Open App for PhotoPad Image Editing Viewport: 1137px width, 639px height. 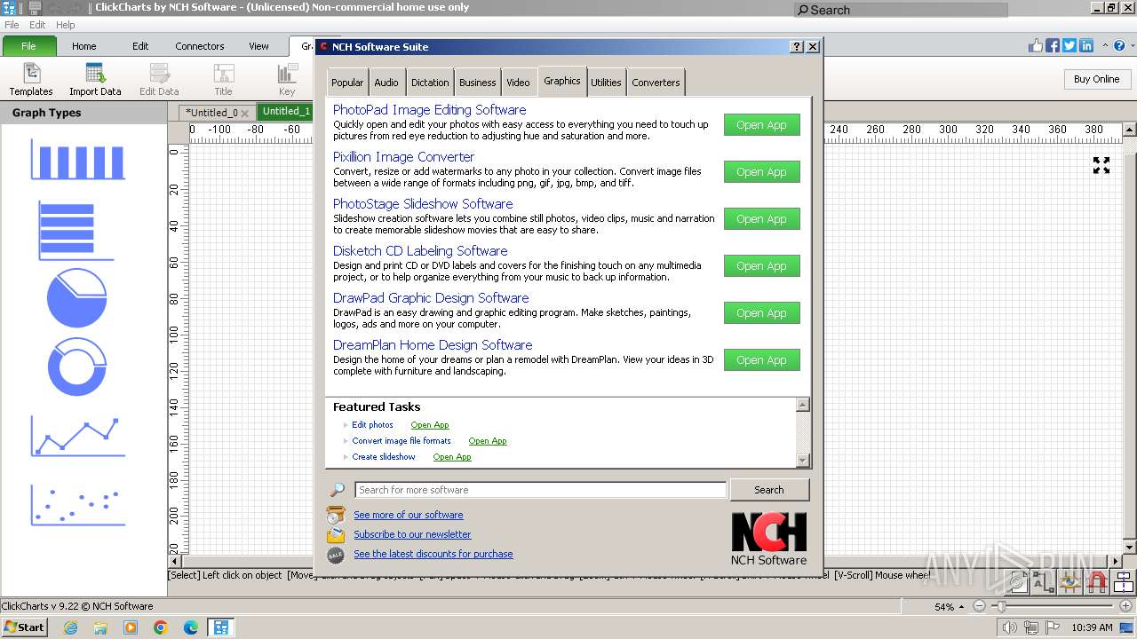(762, 125)
